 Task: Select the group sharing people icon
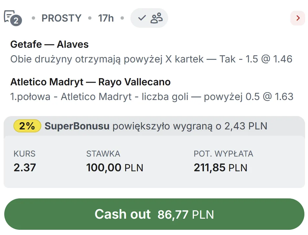point(156,18)
